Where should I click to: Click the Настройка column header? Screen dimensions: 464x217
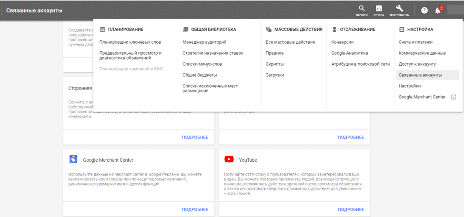pos(420,30)
